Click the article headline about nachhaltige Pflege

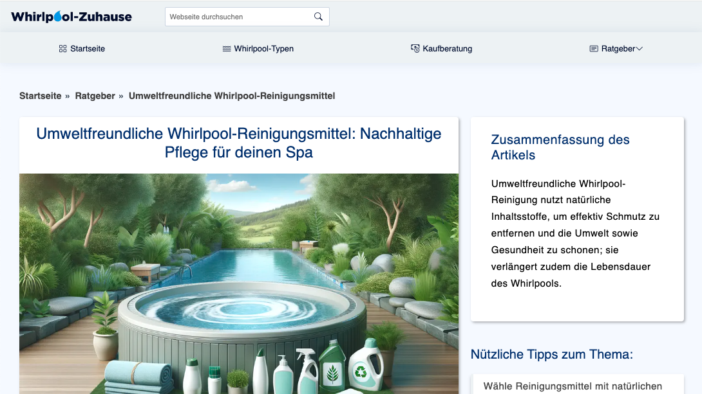(238, 143)
